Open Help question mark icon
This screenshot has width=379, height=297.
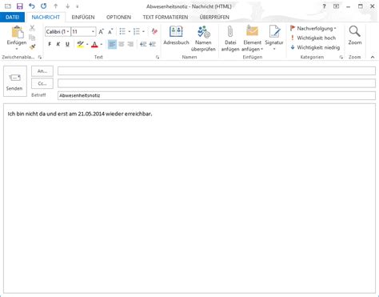(x=324, y=6)
